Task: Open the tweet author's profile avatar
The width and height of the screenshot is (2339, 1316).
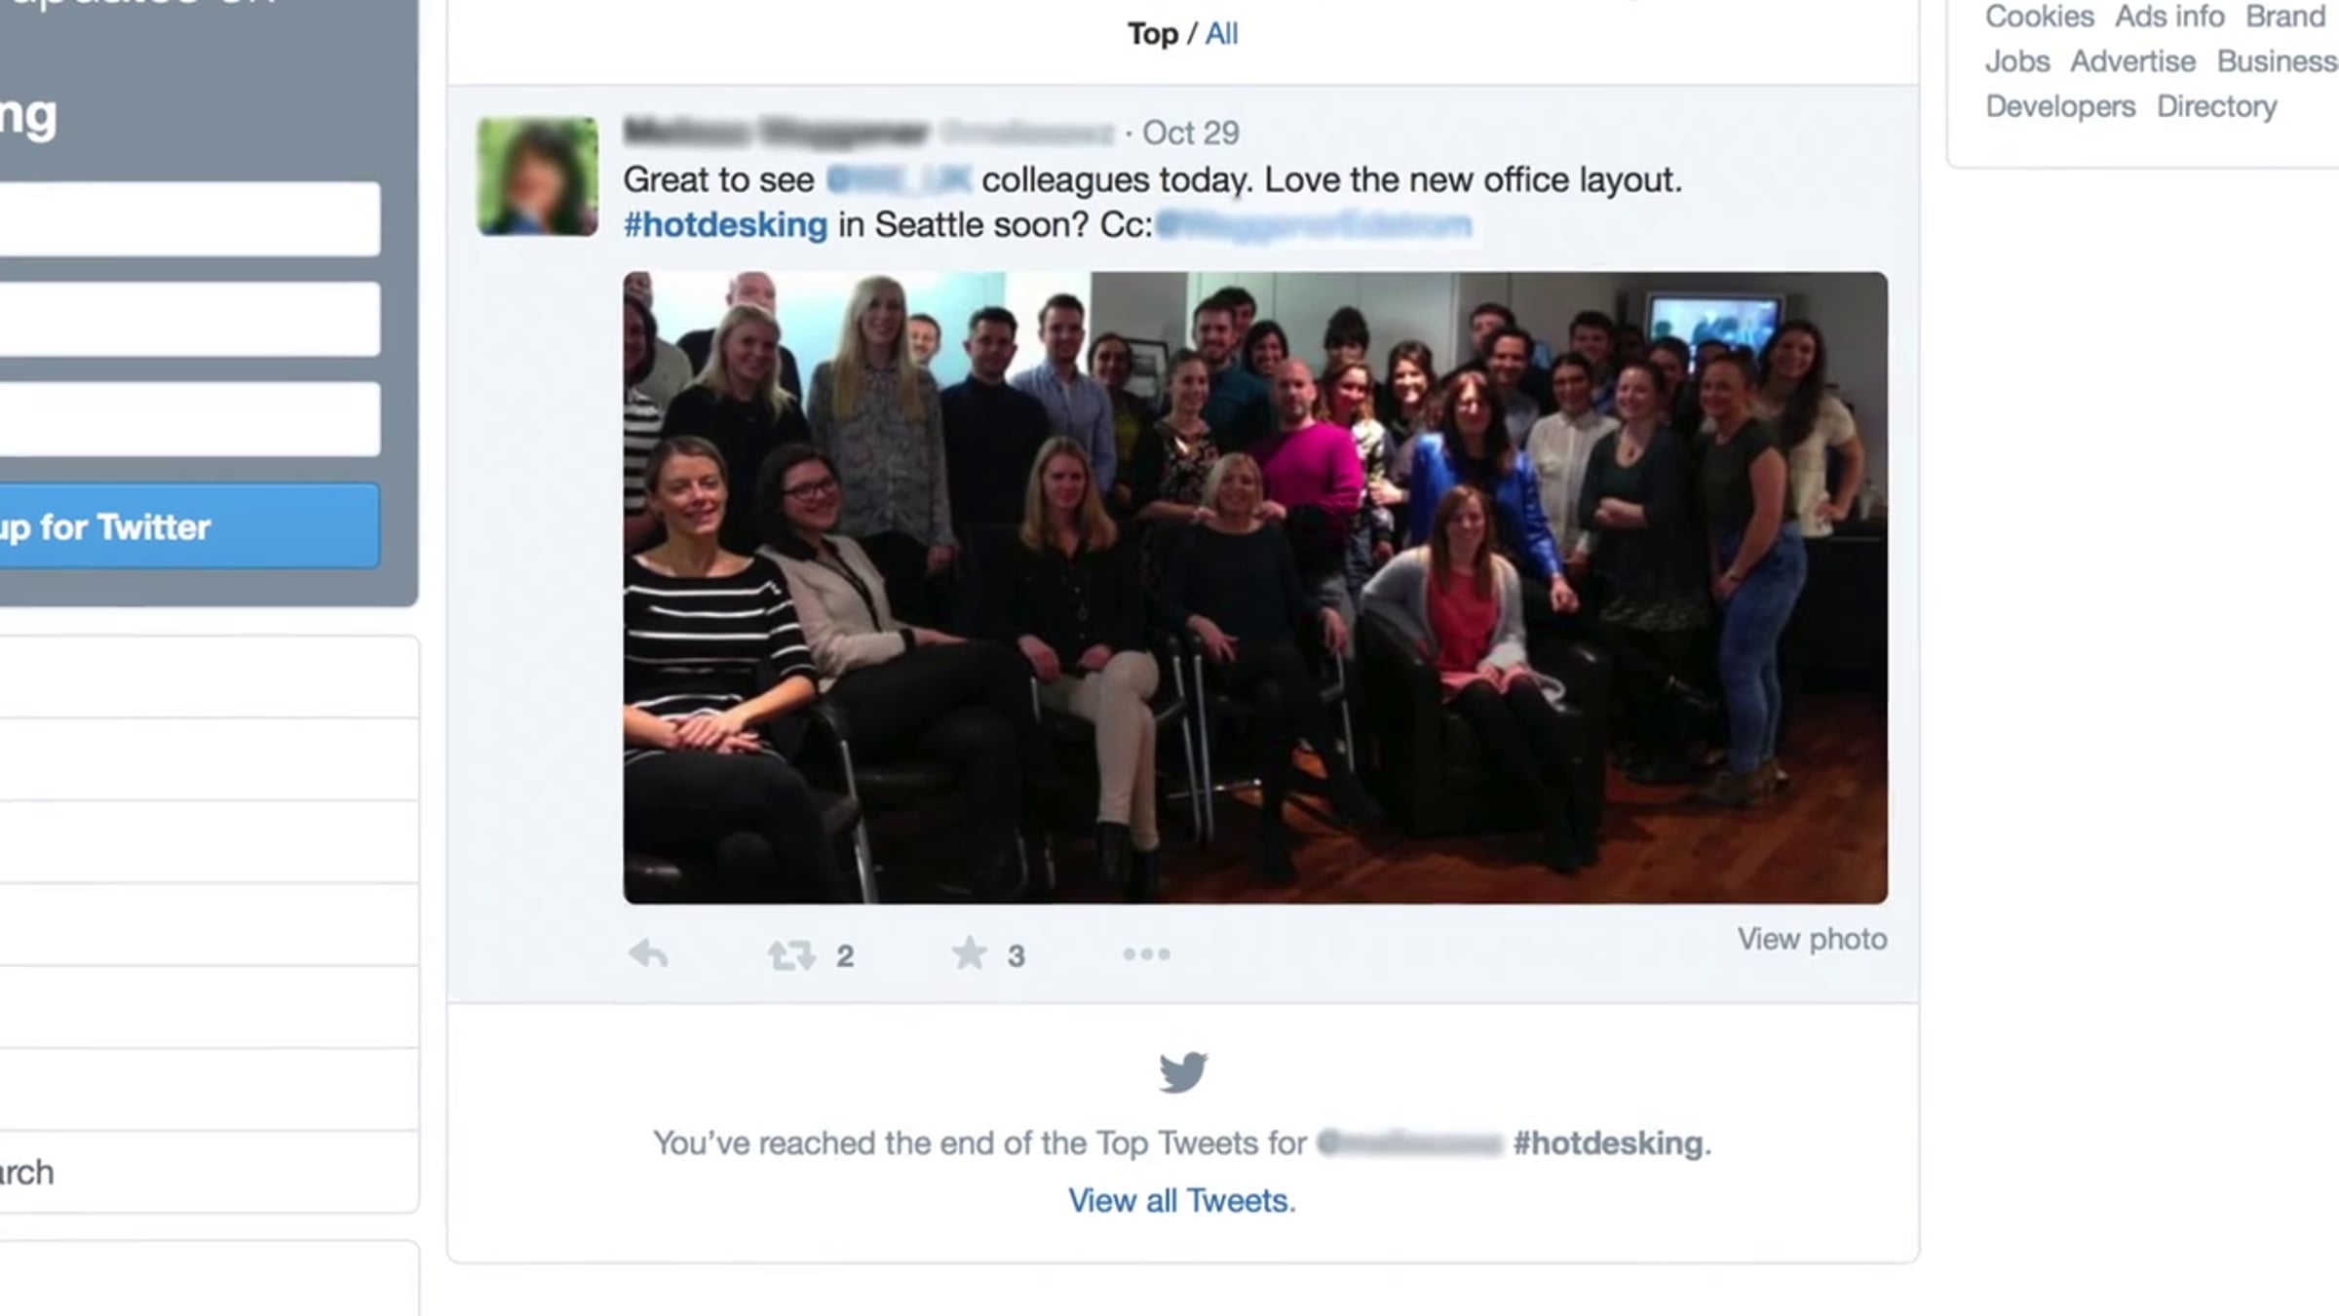Action: [538, 176]
